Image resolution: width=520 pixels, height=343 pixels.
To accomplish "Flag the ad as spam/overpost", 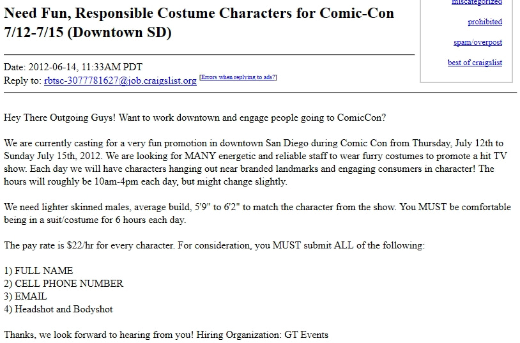I will pos(478,42).
